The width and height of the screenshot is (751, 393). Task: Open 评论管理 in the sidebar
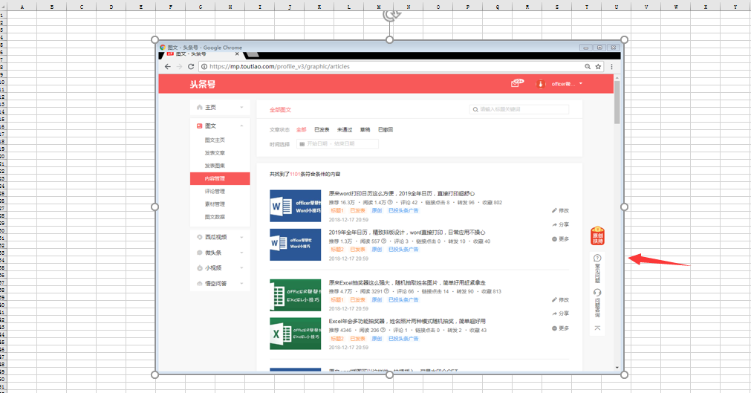215,191
